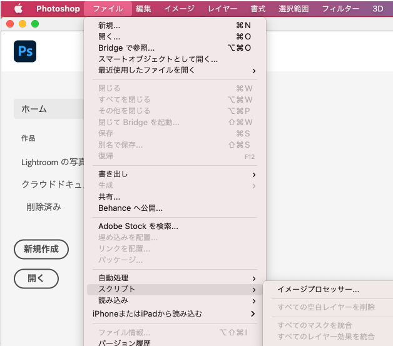The width and height of the screenshot is (393, 346).
Task: Select スマートオブジェクトとして開く... item
Action: (175, 59)
